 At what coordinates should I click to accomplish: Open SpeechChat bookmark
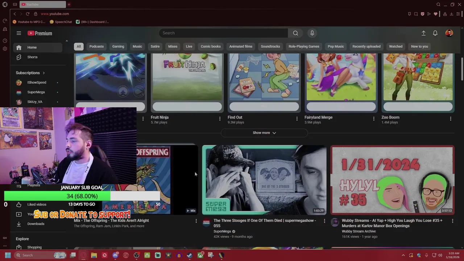[61, 22]
